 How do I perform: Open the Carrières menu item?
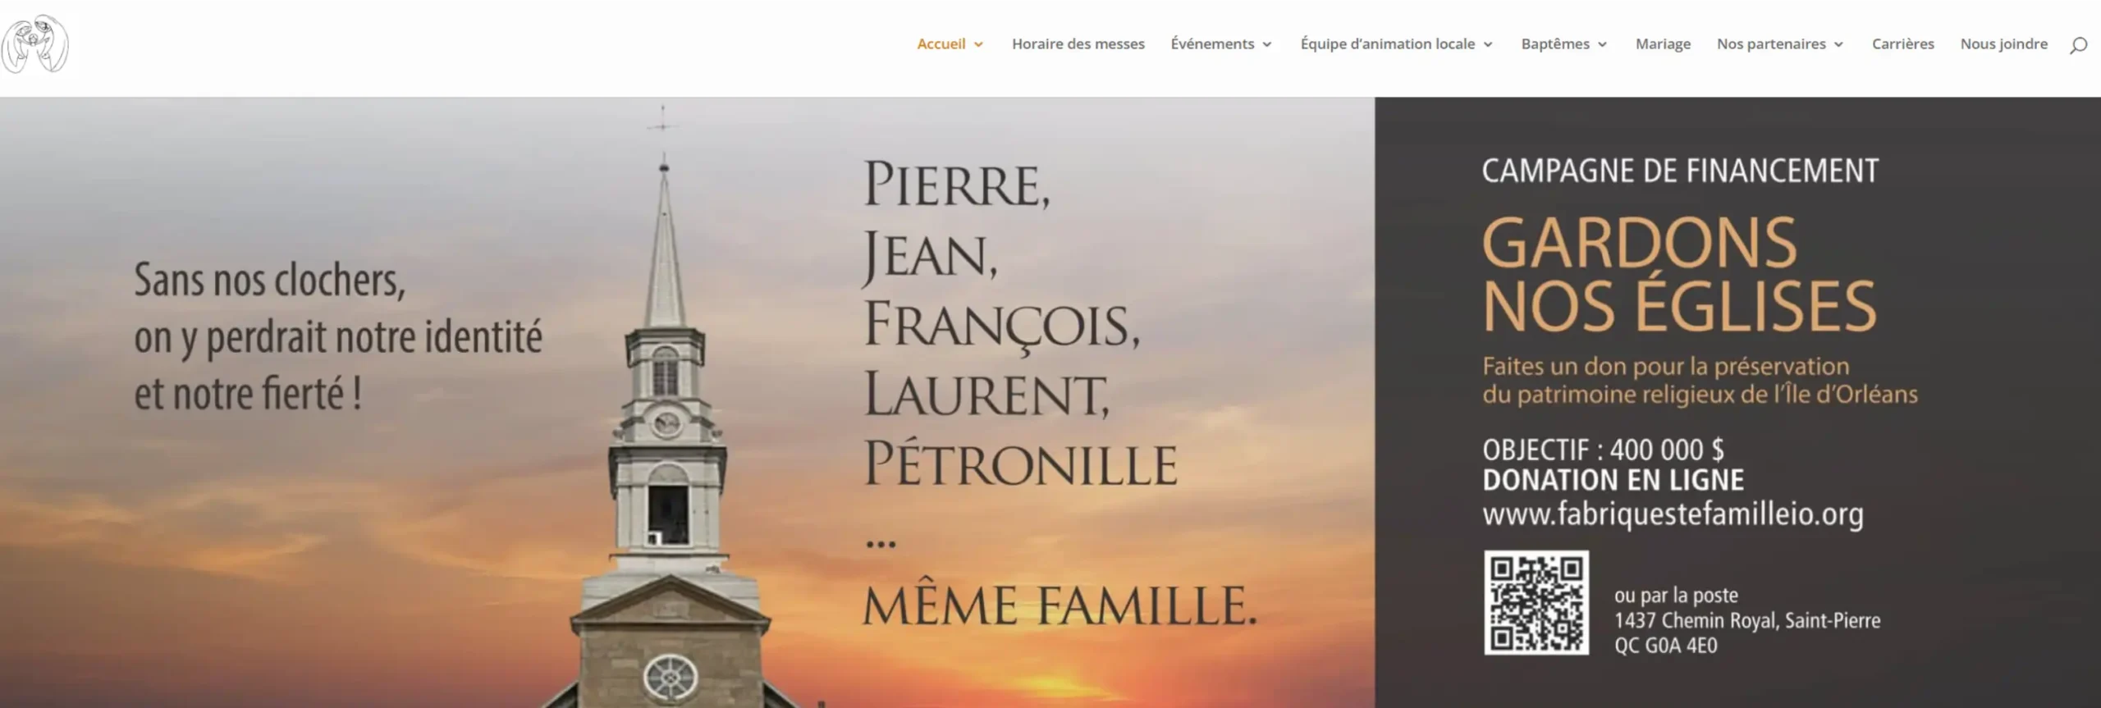click(x=1902, y=44)
